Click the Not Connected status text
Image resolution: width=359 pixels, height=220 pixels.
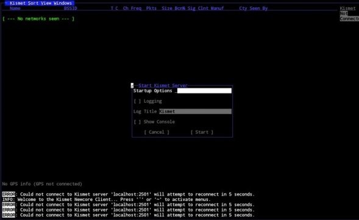(349, 16)
